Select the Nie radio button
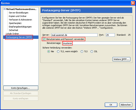This screenshot has height=110, width=136. (x=49, y=51)
